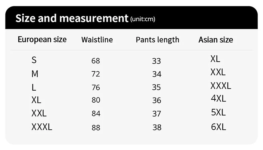Select the "Asian size" column header

pyautogui.click(x=216, y=40)
